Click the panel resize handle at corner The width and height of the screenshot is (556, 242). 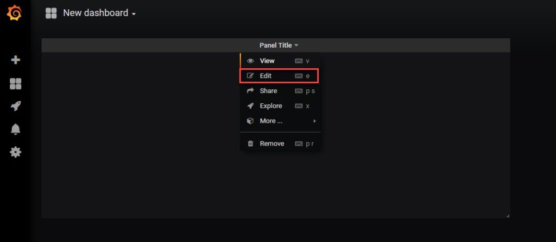[x=508, y=215]
